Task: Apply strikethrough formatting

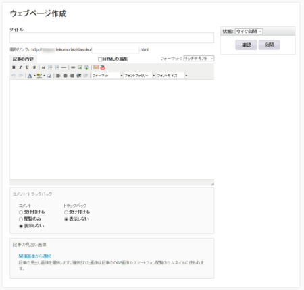Action: point(34,67)
